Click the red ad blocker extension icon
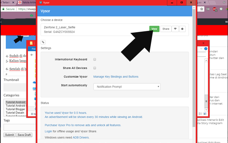This screenshot has width=228, height=143. (x=215, y=9)
